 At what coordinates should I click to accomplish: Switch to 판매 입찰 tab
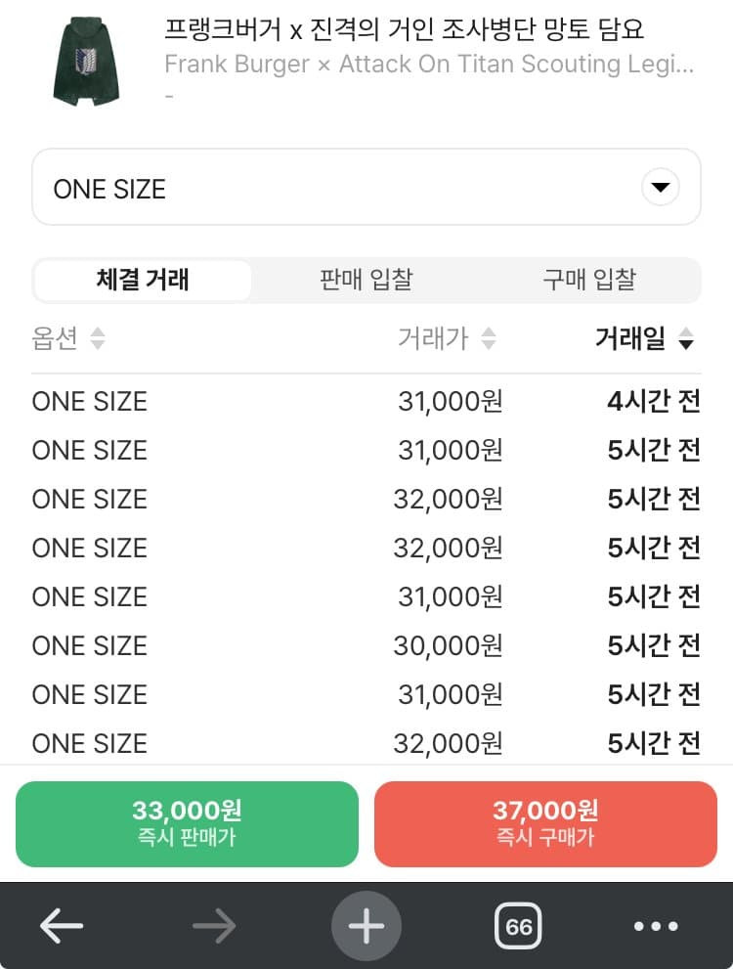(x=366, y=281)
